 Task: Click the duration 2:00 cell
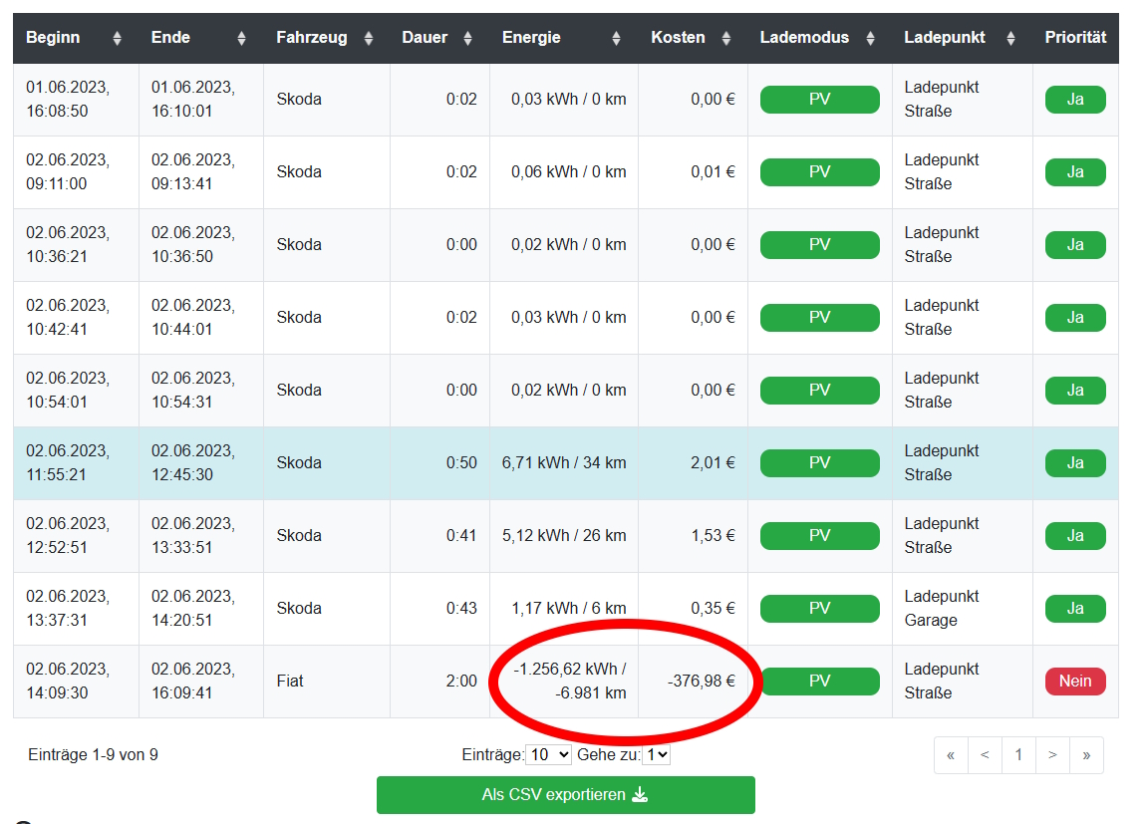440,682
